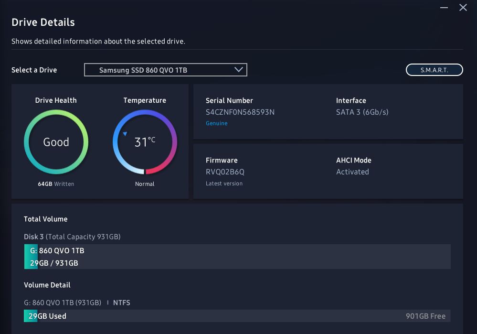Click the Temperature 31°C gauge ring
The image size is (477, 334).
point(145,142)
